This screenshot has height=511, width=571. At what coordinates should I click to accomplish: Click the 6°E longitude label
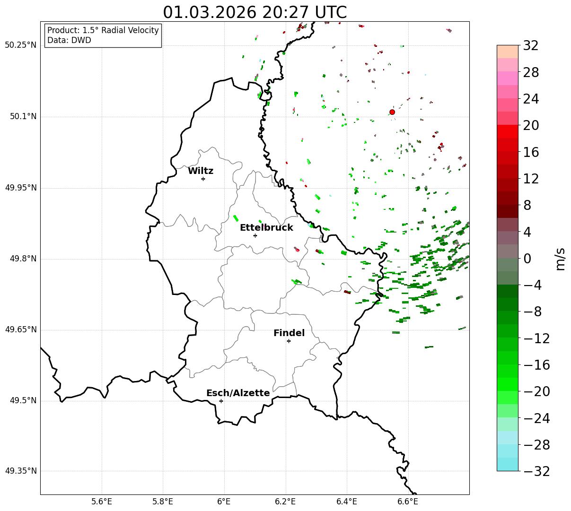pos(224,502)
